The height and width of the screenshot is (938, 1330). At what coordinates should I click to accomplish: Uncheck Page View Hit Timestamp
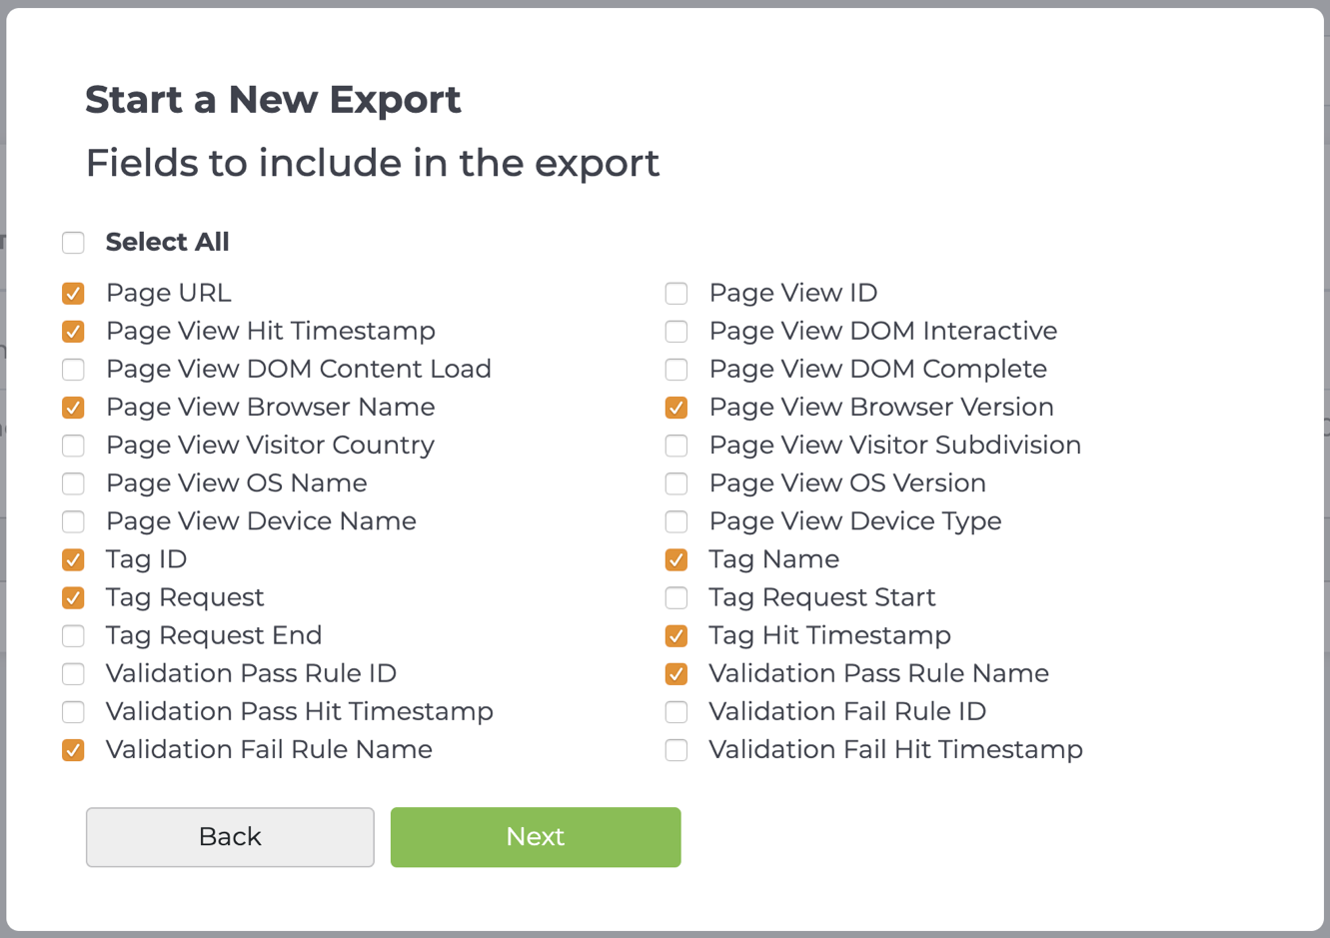pyautogui.click(x=73, y=331)
